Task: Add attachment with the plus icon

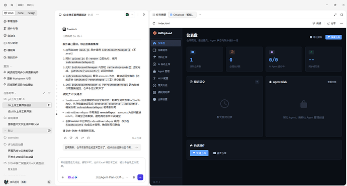Action: point(63,177)
